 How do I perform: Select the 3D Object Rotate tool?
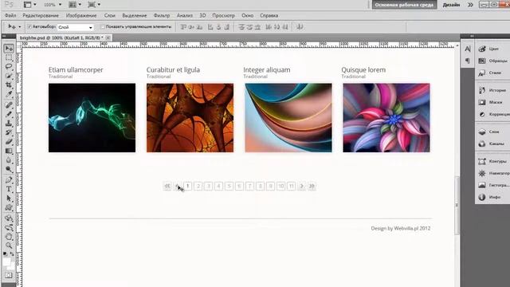click(x=9, y=218)
